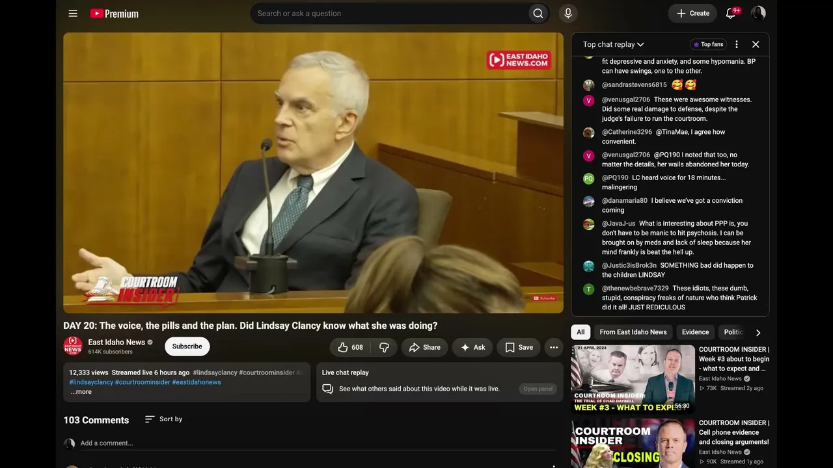
Task: Click @venusgal2706 awesome witnesses message
Action: [677, 109]
